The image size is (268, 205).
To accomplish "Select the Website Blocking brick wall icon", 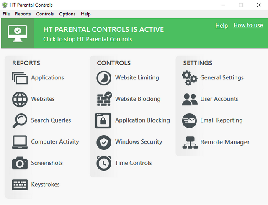I will pyautogui.click(x=104, y=99).
